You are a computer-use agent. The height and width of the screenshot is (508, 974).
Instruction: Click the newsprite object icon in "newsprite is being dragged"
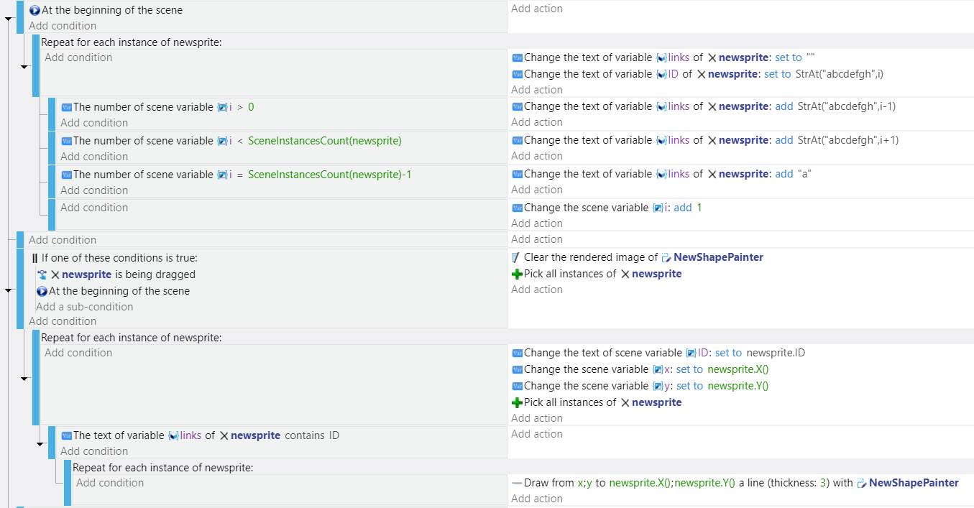[x=57, y=274]
